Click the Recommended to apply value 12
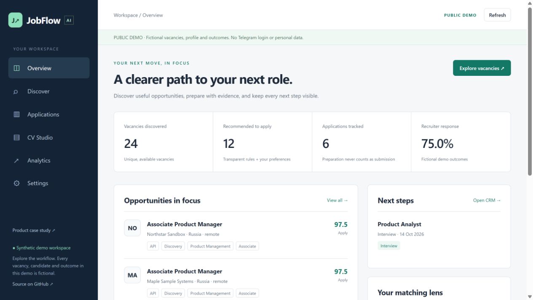The height and width of the screenshot is (300, 533). 229,144
